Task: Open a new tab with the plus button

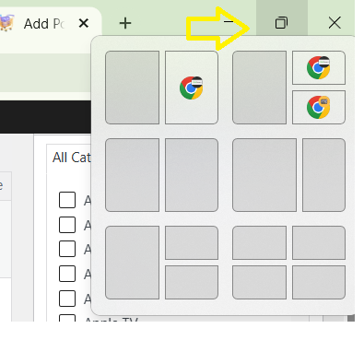Action: pyautogui.click(x=125, y=23)
